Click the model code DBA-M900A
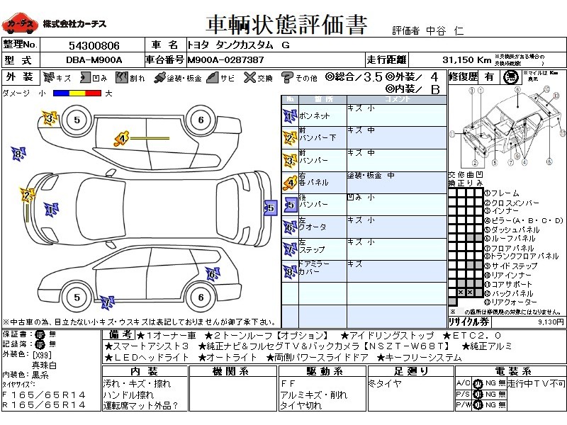 [x=94, y=60]
